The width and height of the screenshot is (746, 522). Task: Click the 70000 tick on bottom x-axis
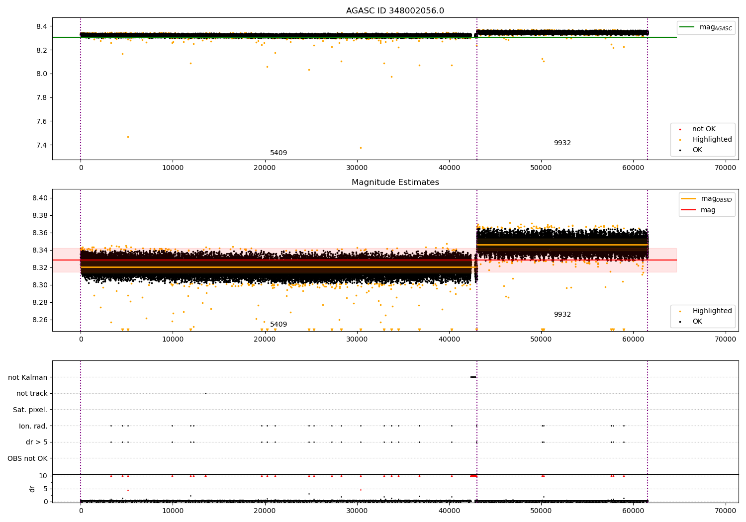[725, 511]
